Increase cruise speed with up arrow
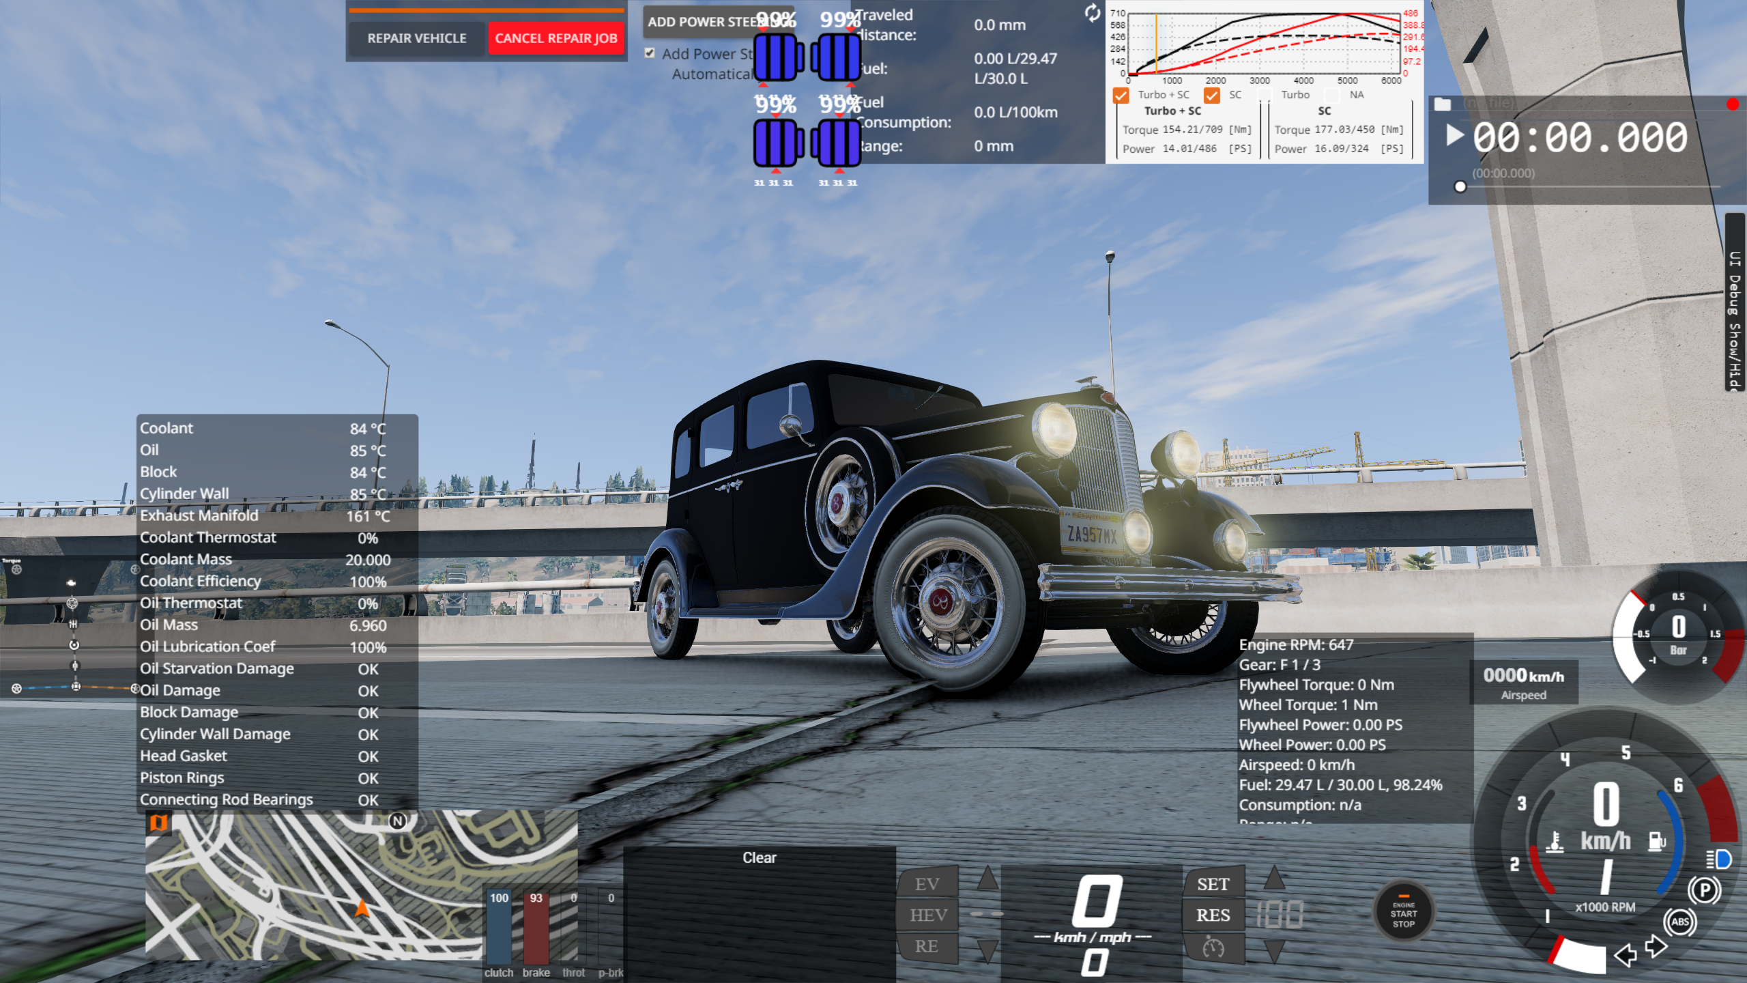 1274,878
